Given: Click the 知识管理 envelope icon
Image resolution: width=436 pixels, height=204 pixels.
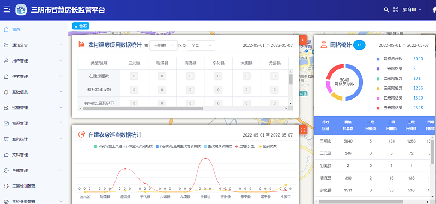Looking at the screenshot, I should pyautogui.click(x=6, y=123).
